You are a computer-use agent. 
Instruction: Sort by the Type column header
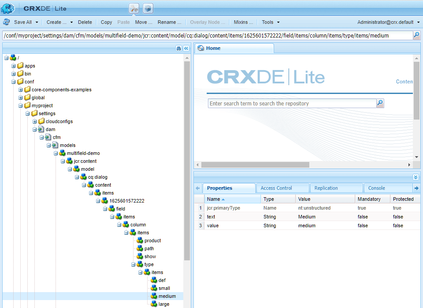tap(278, 199)
